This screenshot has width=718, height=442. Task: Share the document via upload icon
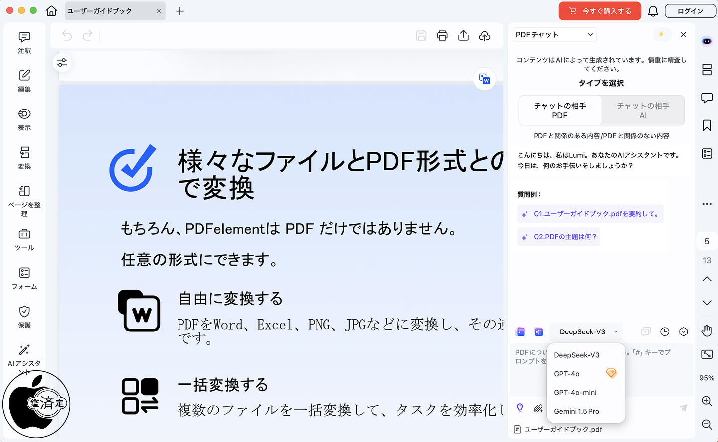coord(463,36)
